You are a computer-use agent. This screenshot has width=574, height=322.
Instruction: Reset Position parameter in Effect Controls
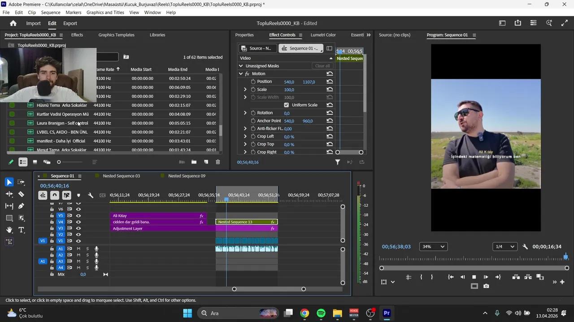[x=330, y=82]
